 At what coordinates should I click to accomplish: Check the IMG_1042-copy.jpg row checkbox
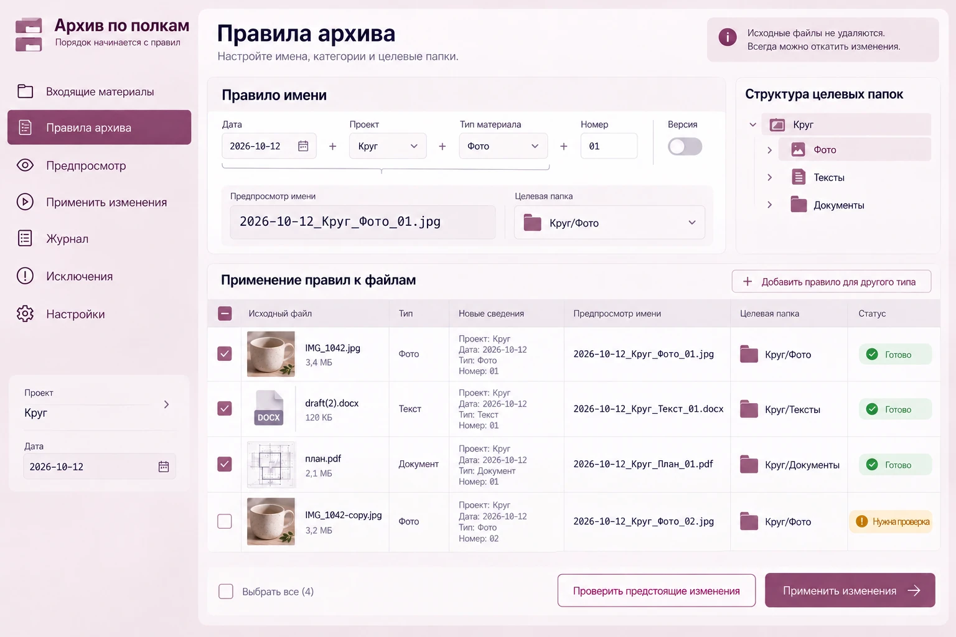tap(225, 521)
